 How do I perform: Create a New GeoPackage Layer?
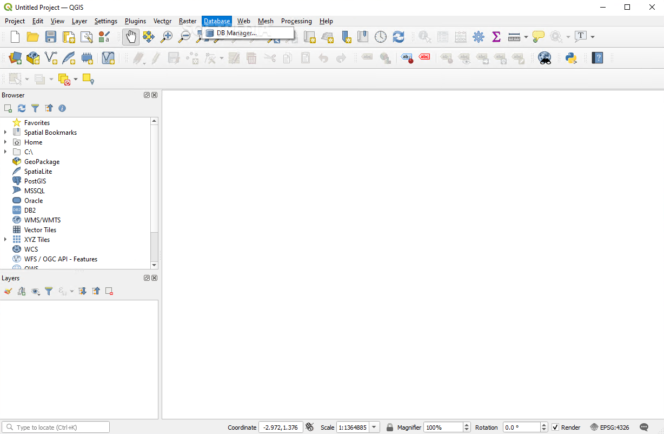tap(33, 57)
